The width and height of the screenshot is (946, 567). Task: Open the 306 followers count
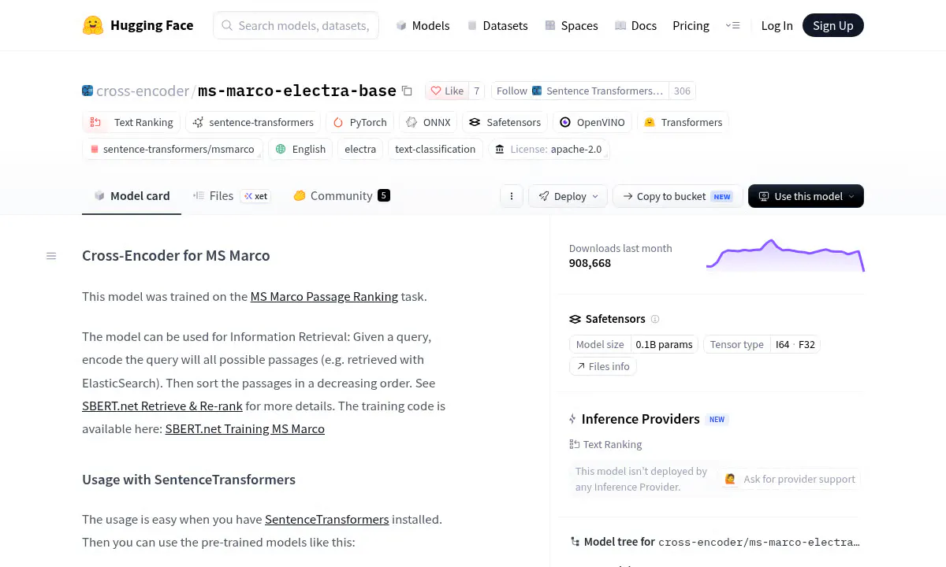pyautogui.click(x=682, y=91)
